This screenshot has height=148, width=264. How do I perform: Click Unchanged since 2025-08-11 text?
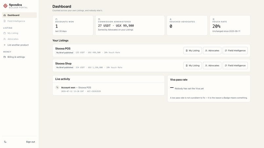click(226, 31)
